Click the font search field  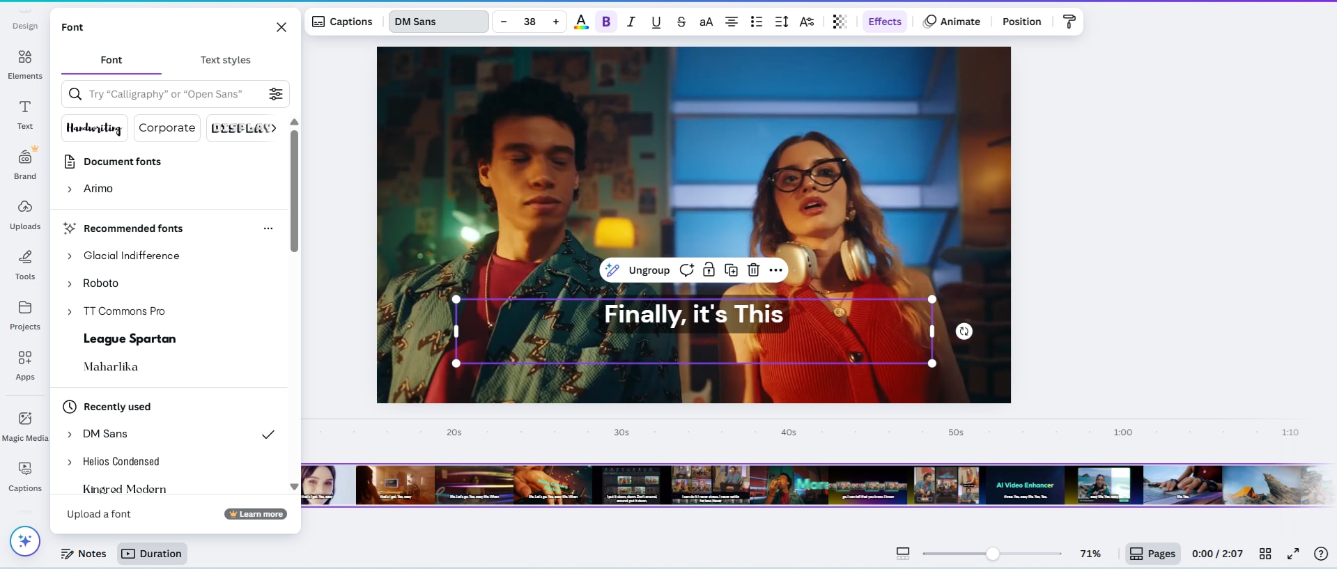(174, 94)
